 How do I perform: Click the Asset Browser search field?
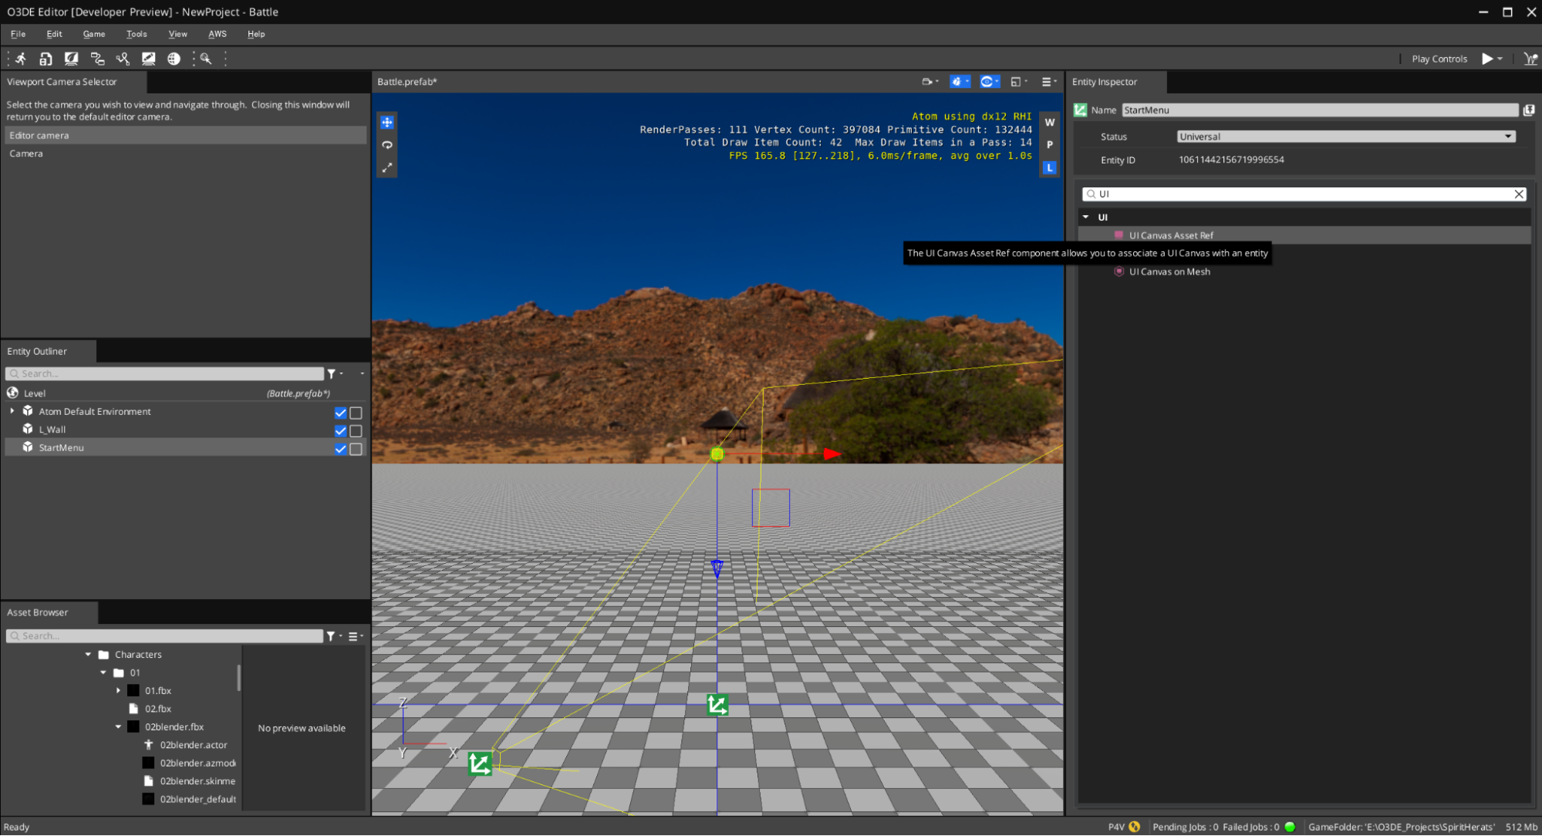[x=164, y=636]
